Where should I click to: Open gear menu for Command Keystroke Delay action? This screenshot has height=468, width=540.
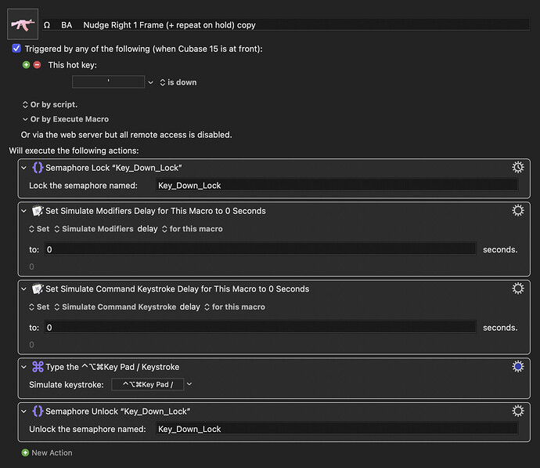[517, 288]
